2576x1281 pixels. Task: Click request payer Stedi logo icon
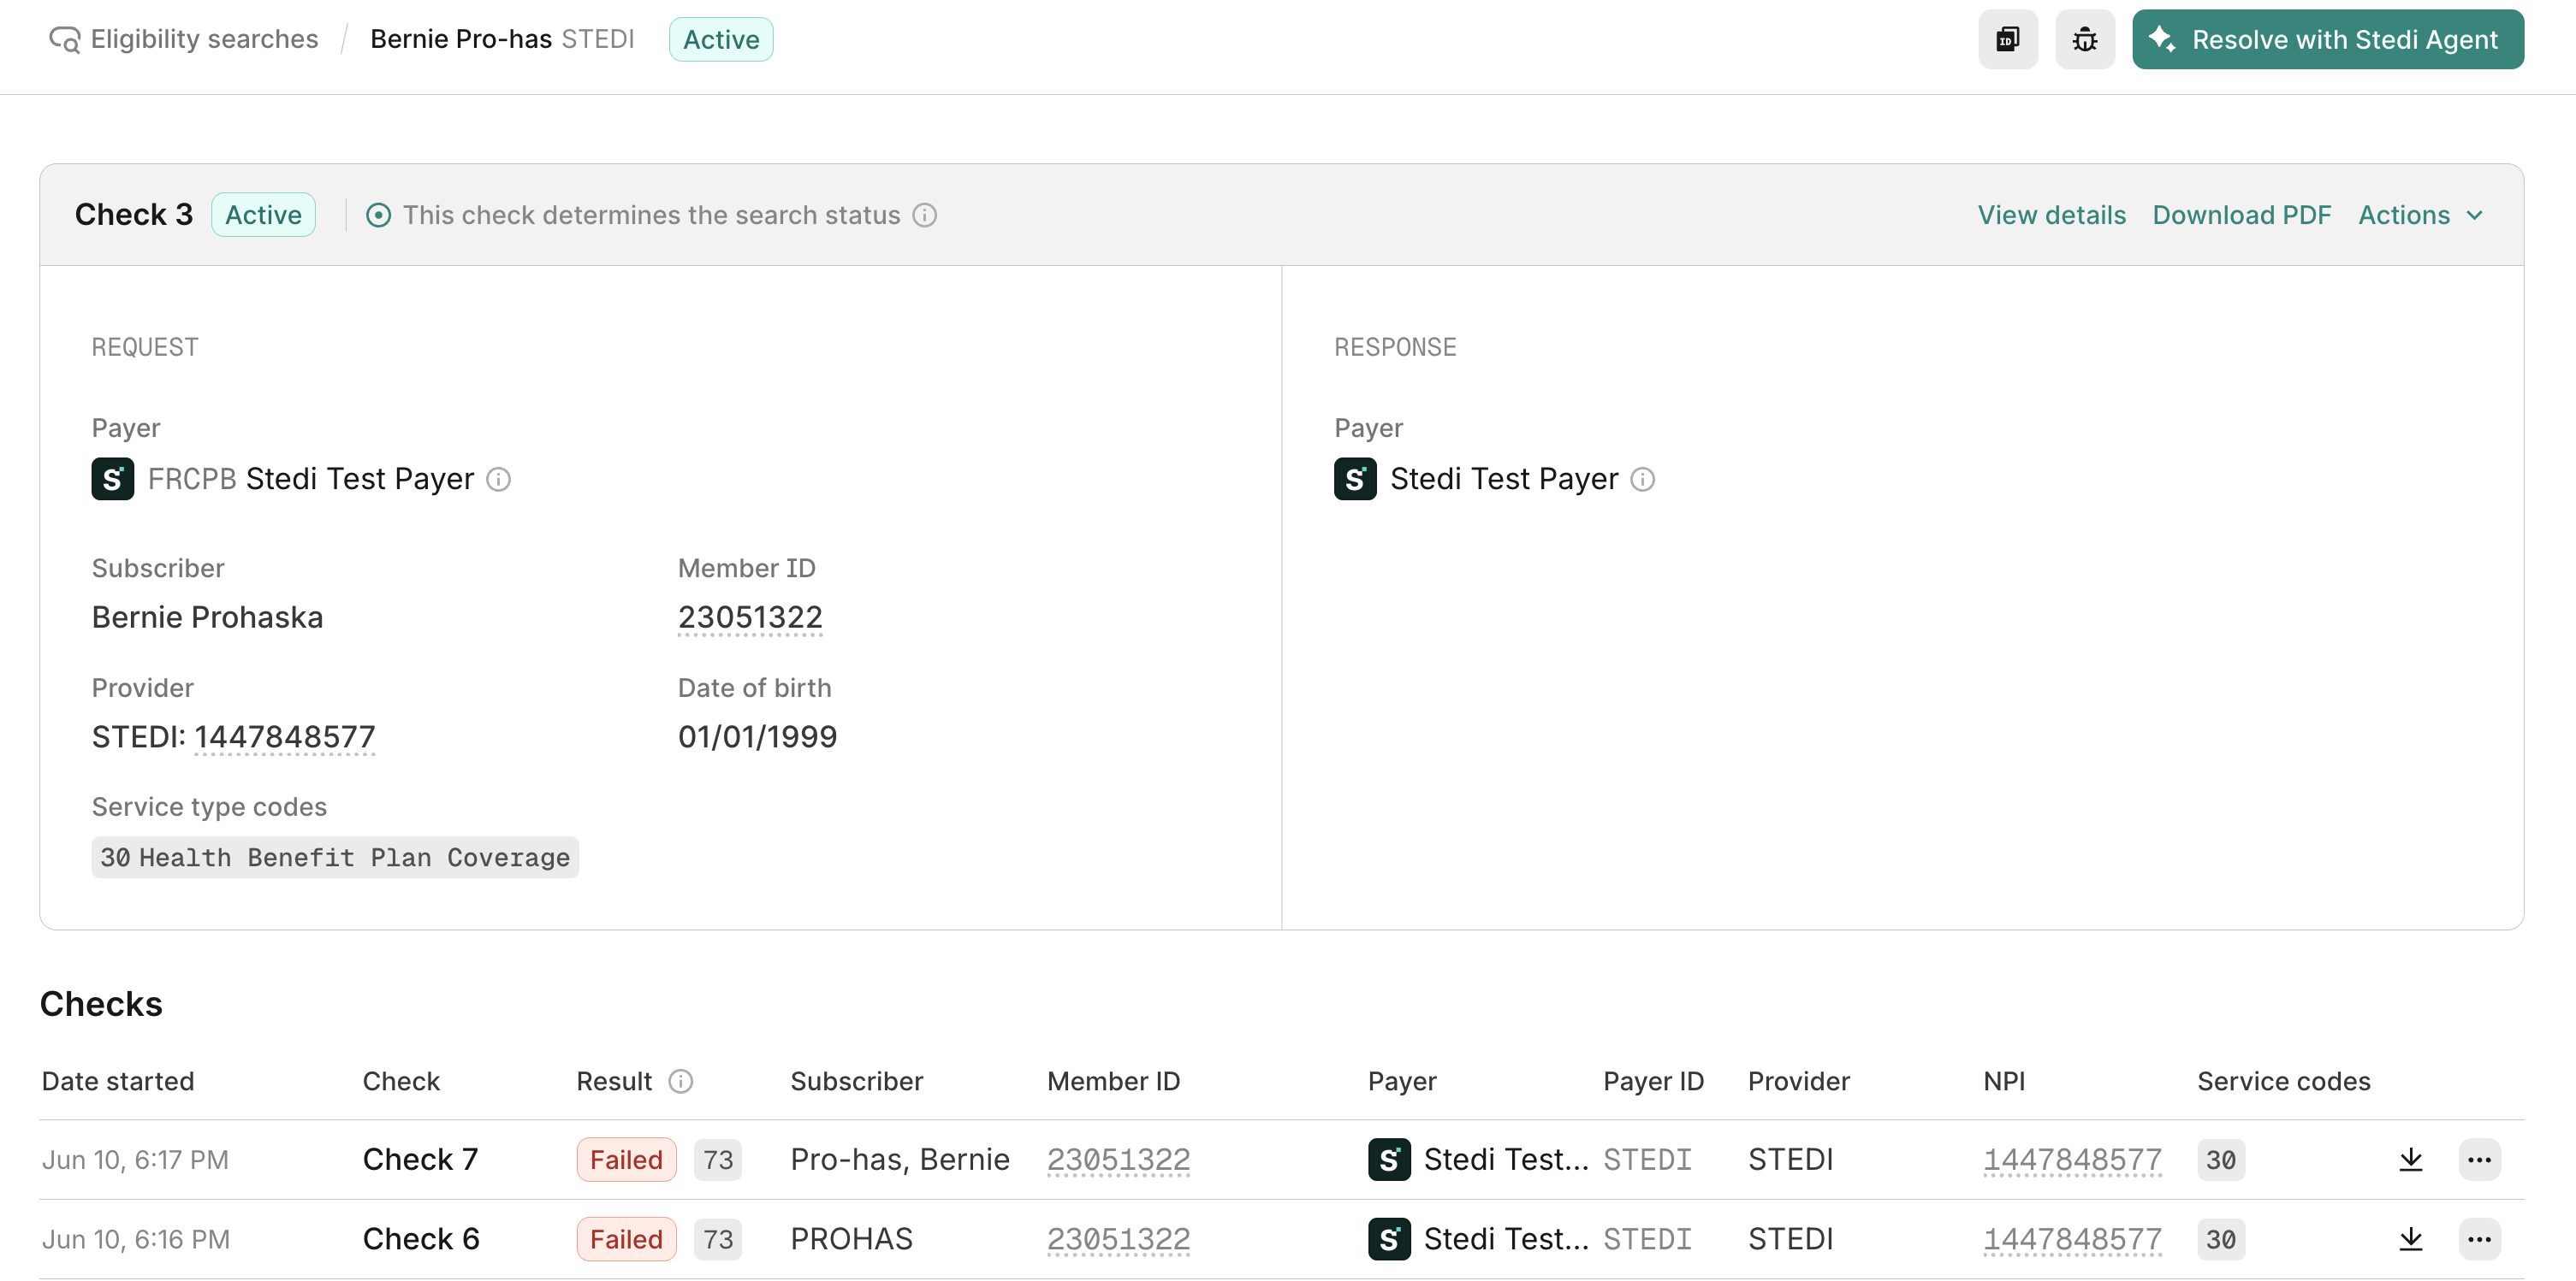[x=112, y=479]
